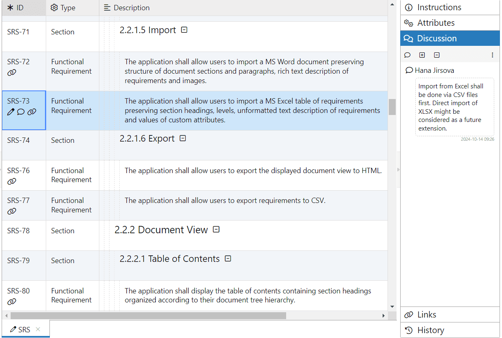Open the Discussion panel kebab menu
Screen dimensions: 502x338
pyautogui.click(x=492, y=55)
